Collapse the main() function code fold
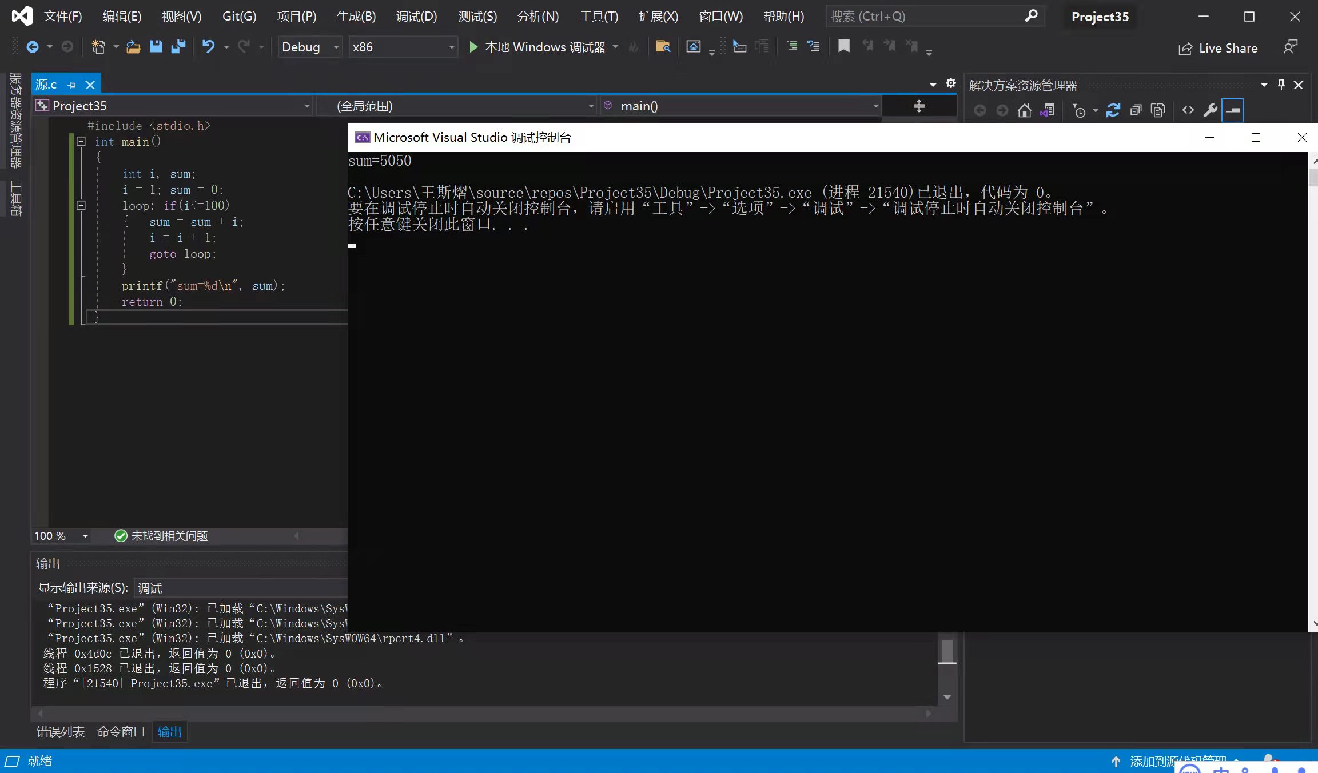Screen dimensions: 1318x773 (x=81, y=141)
